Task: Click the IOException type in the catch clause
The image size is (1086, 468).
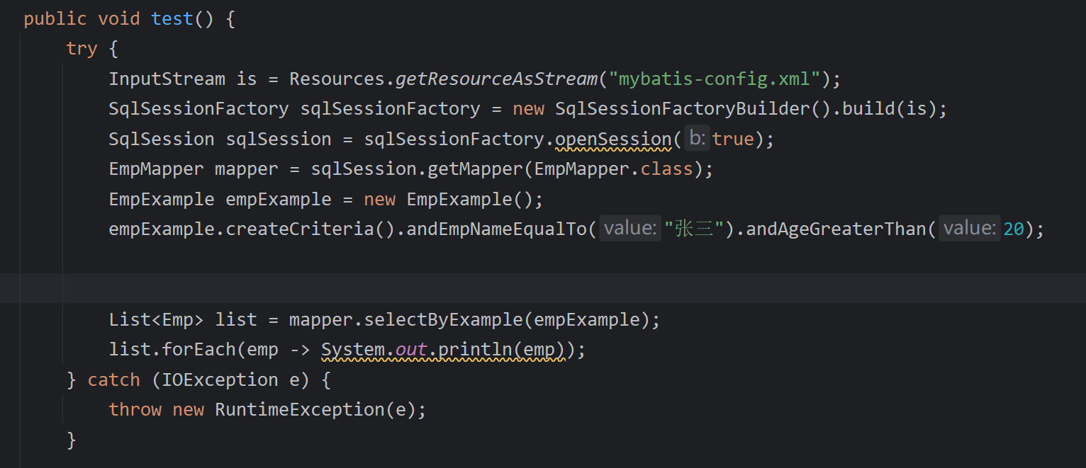Action: tap(220, 380)
